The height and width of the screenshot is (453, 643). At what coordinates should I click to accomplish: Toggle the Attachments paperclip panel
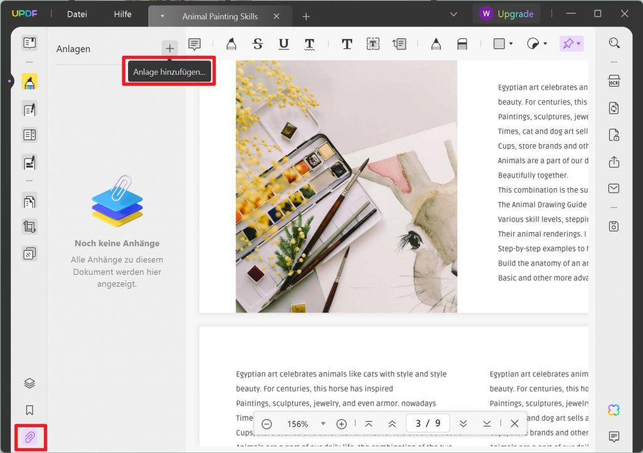coord(30,437)
